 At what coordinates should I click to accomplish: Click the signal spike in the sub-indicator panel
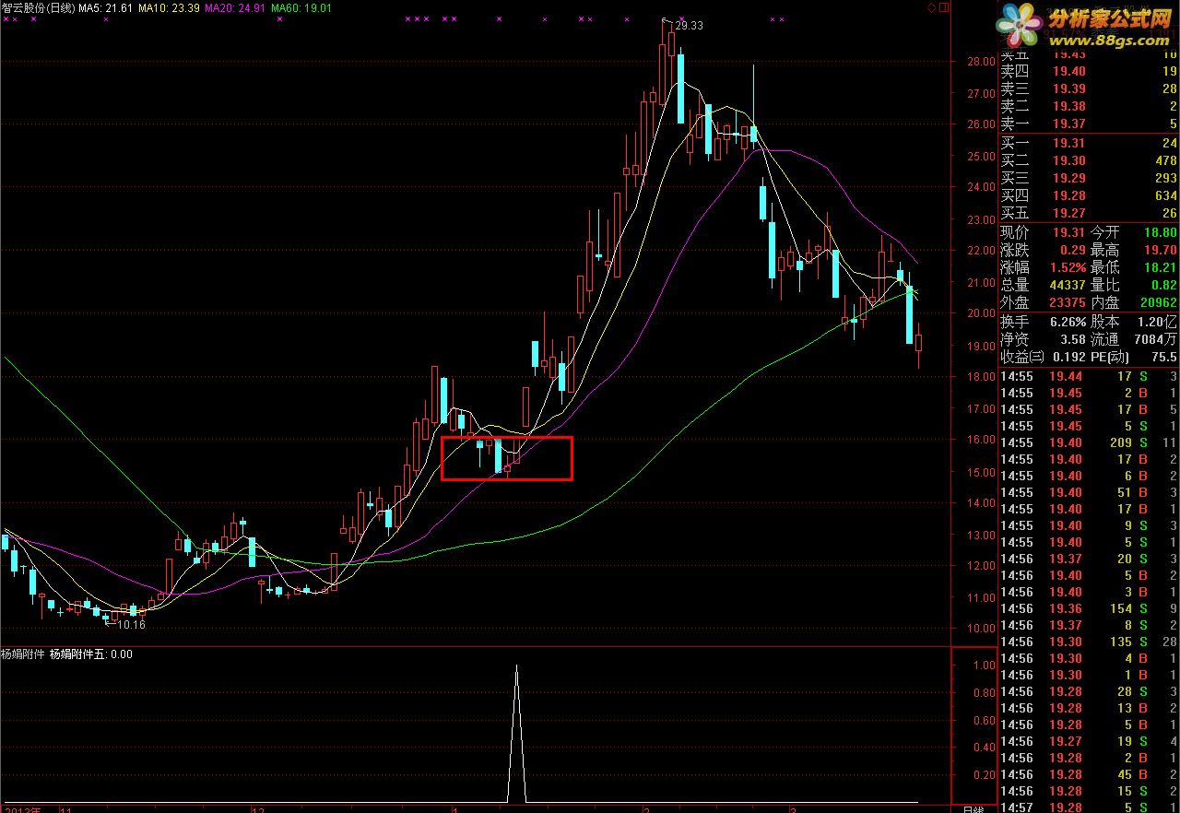pyautogui.click(x=516, y=733)
